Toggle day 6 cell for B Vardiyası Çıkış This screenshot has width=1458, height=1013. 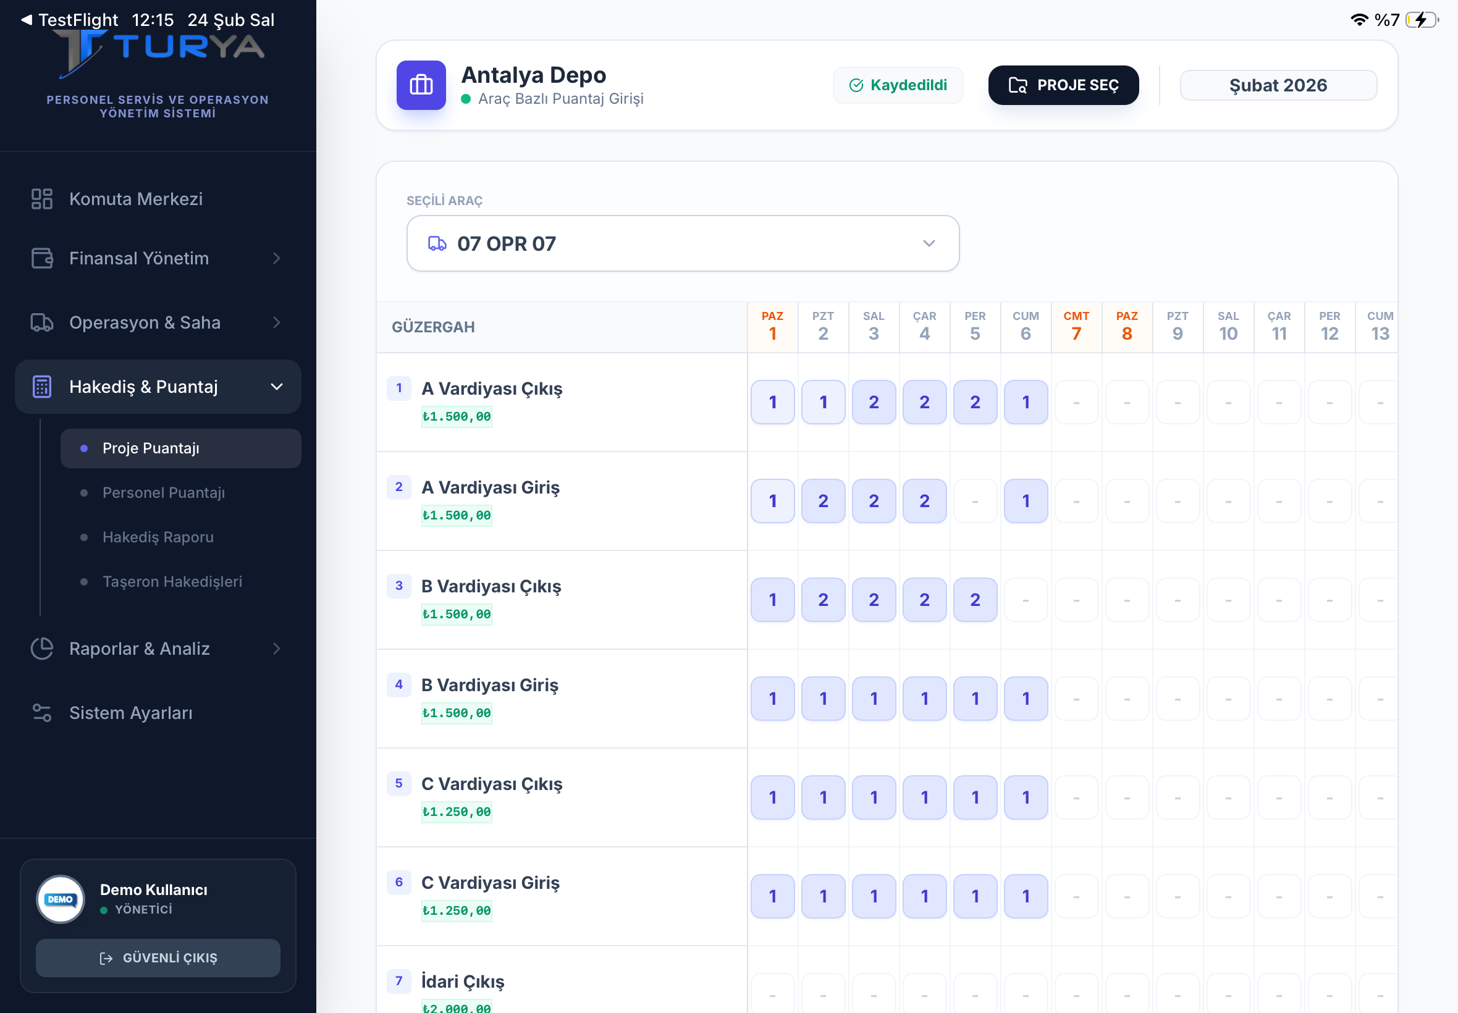[x=1026, y=600]
